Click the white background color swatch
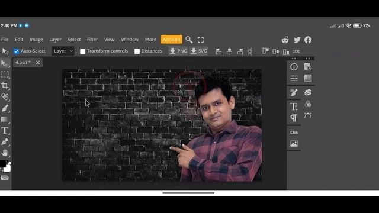 pyautogui.click(x=7, y=168)
